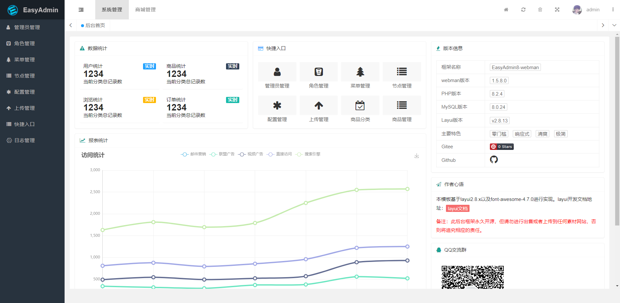The height and width of the screenshot is (303, 620).
Task: Click the webman version 1.5.8.0 value
Action: click(x=499, y=81)
